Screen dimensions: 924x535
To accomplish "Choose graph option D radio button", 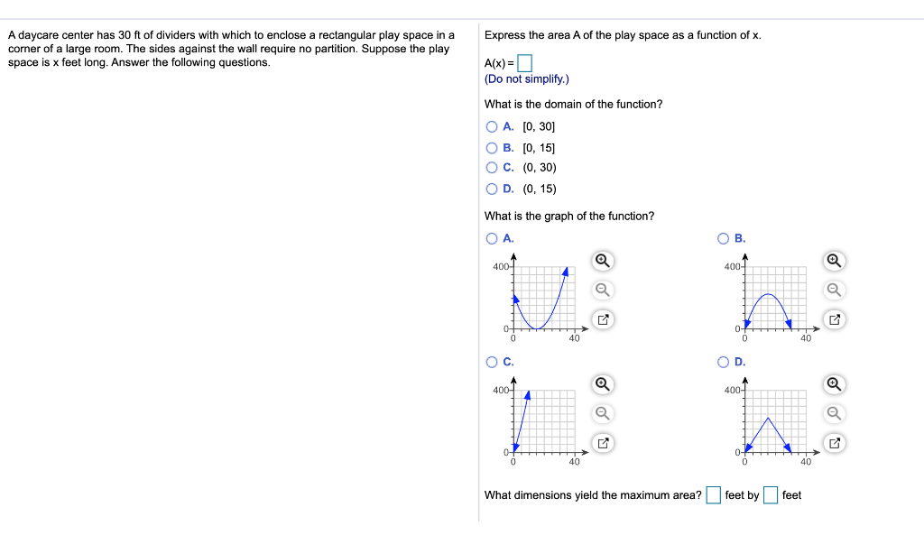I will point(724,361).
